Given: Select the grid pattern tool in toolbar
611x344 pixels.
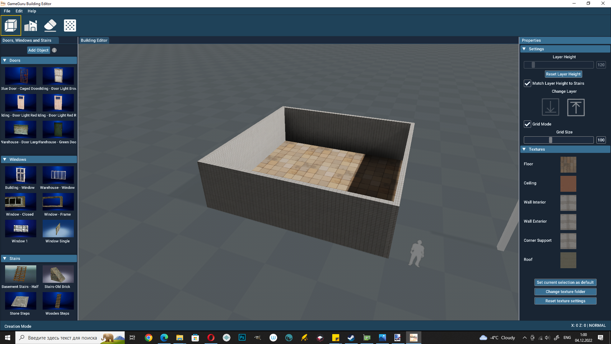Looking at the screenshot, I should click(70, 25).
